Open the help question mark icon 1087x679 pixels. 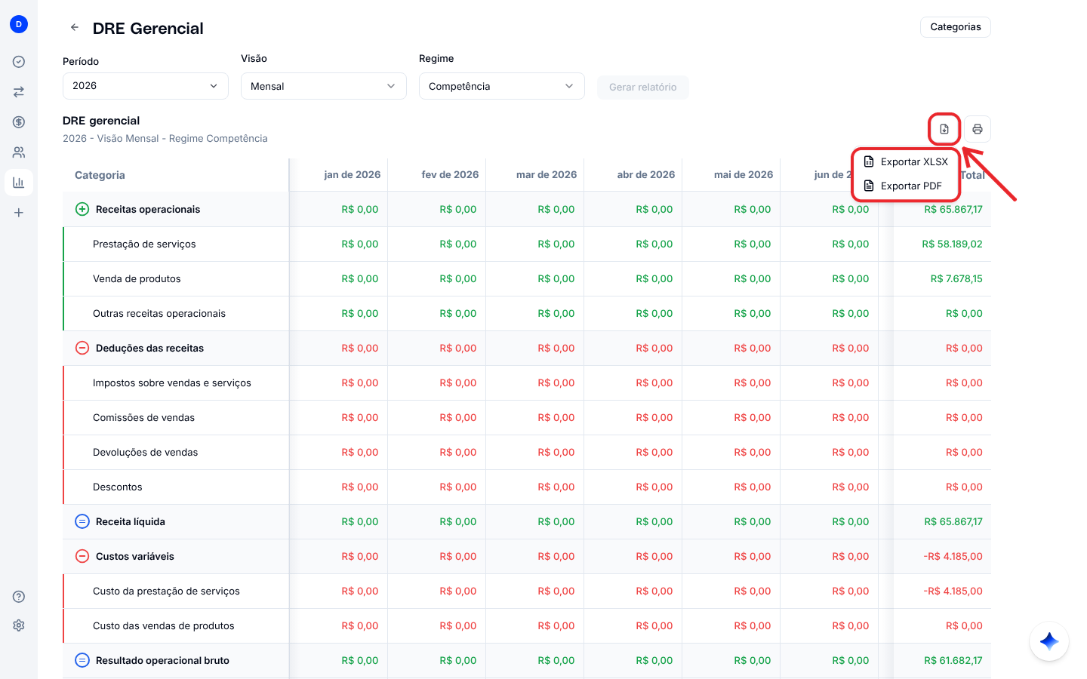pyautogui.click(x=19, y=597)
